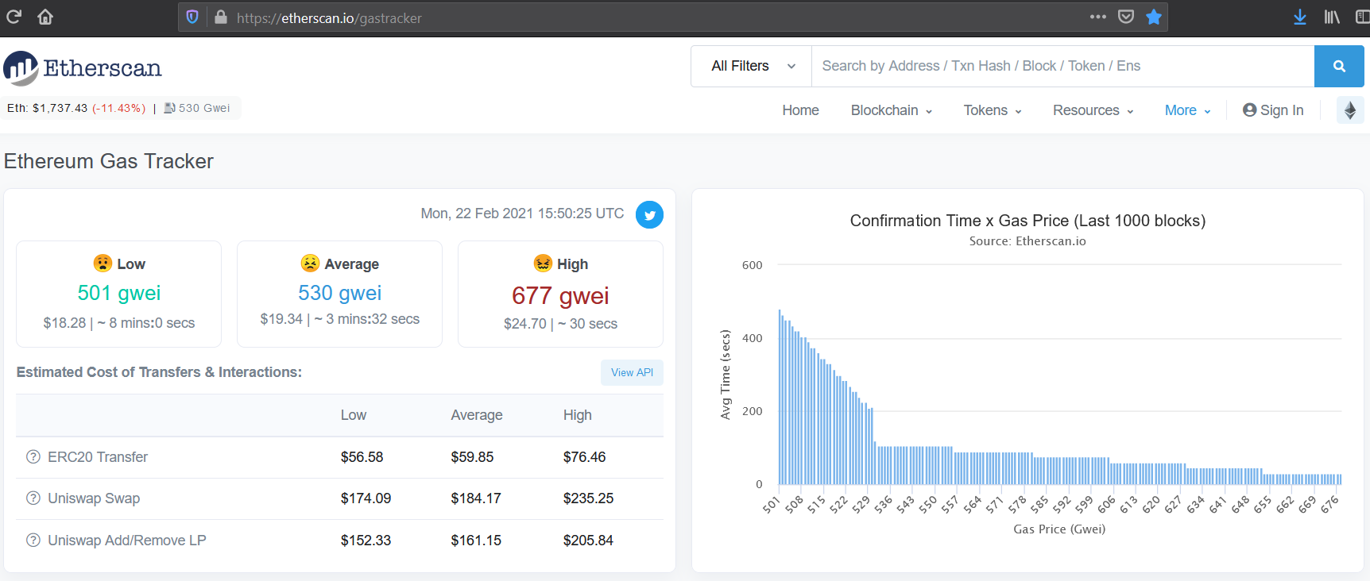Image resolution: width=1370 pixels, height=581 pixels.
Task: Click gas pump icon beside 530 Gwei
Action: click(169, 108)
